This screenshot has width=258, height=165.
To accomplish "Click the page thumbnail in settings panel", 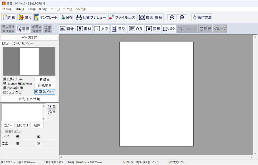I will pos(29,61).
